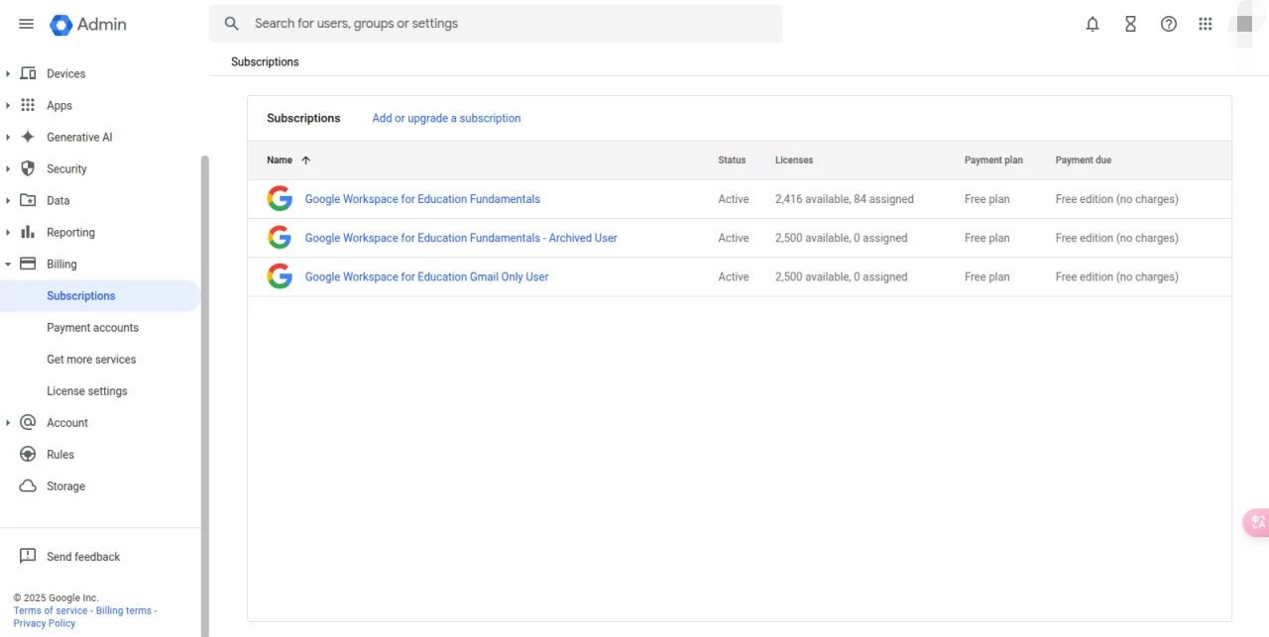
Task: Click the Data folder icon
Action: (28, 200)
